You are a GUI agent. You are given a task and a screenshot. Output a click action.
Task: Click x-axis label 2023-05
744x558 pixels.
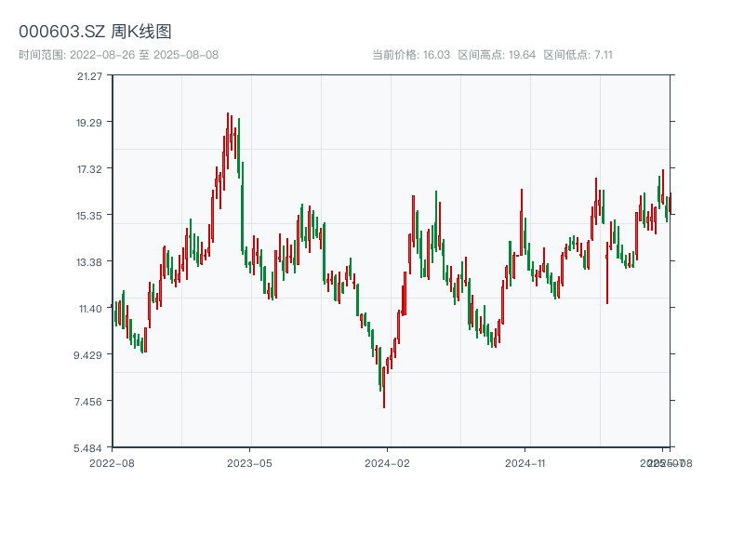[x=249, y=463]
